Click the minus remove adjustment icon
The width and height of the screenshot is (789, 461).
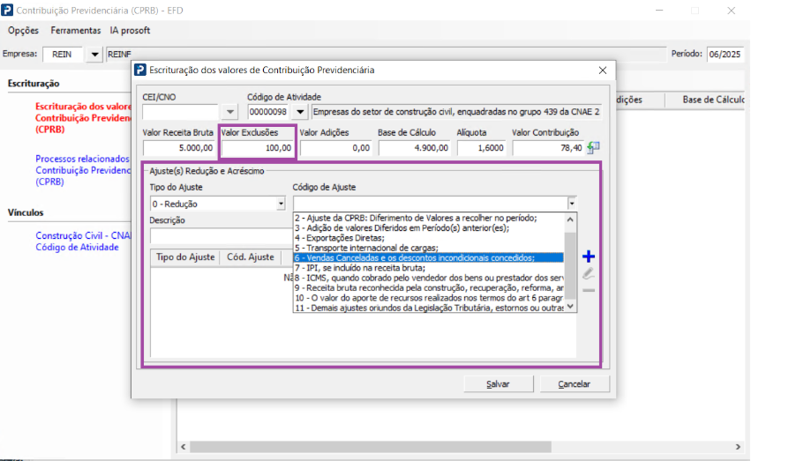(589, 290)
